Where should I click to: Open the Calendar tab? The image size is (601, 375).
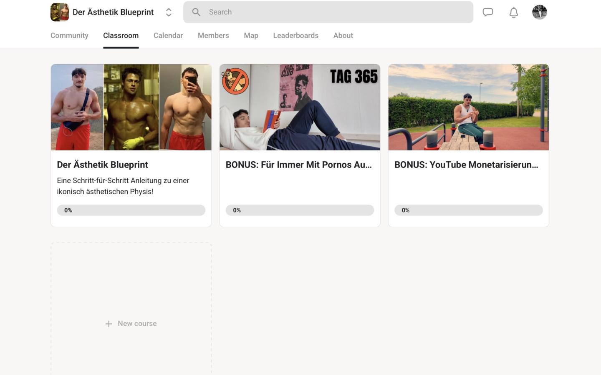pyautogui.click(x=168, y=35)
